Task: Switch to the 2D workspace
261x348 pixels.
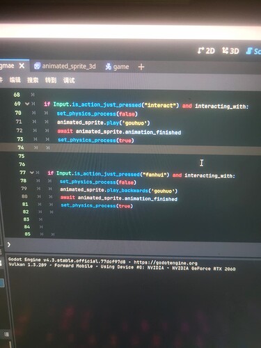Action: tap(206, 51)
